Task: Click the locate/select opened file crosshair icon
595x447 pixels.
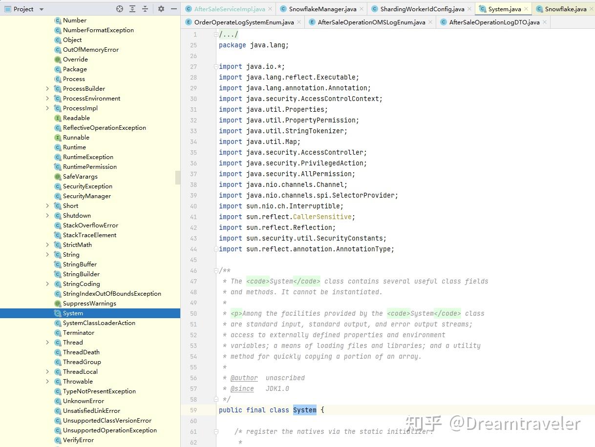Action: (120, 9)
